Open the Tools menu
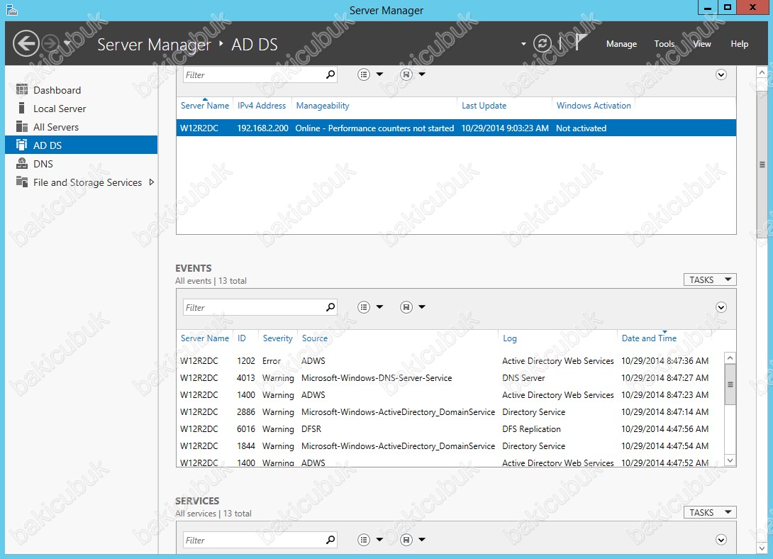The image size is (773, 559). (664, 44)
